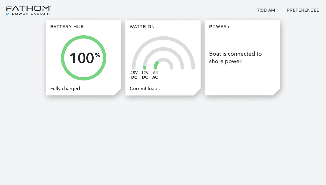Open the Preferences menu
Viewport: 326px width, 185px height.
303,10
